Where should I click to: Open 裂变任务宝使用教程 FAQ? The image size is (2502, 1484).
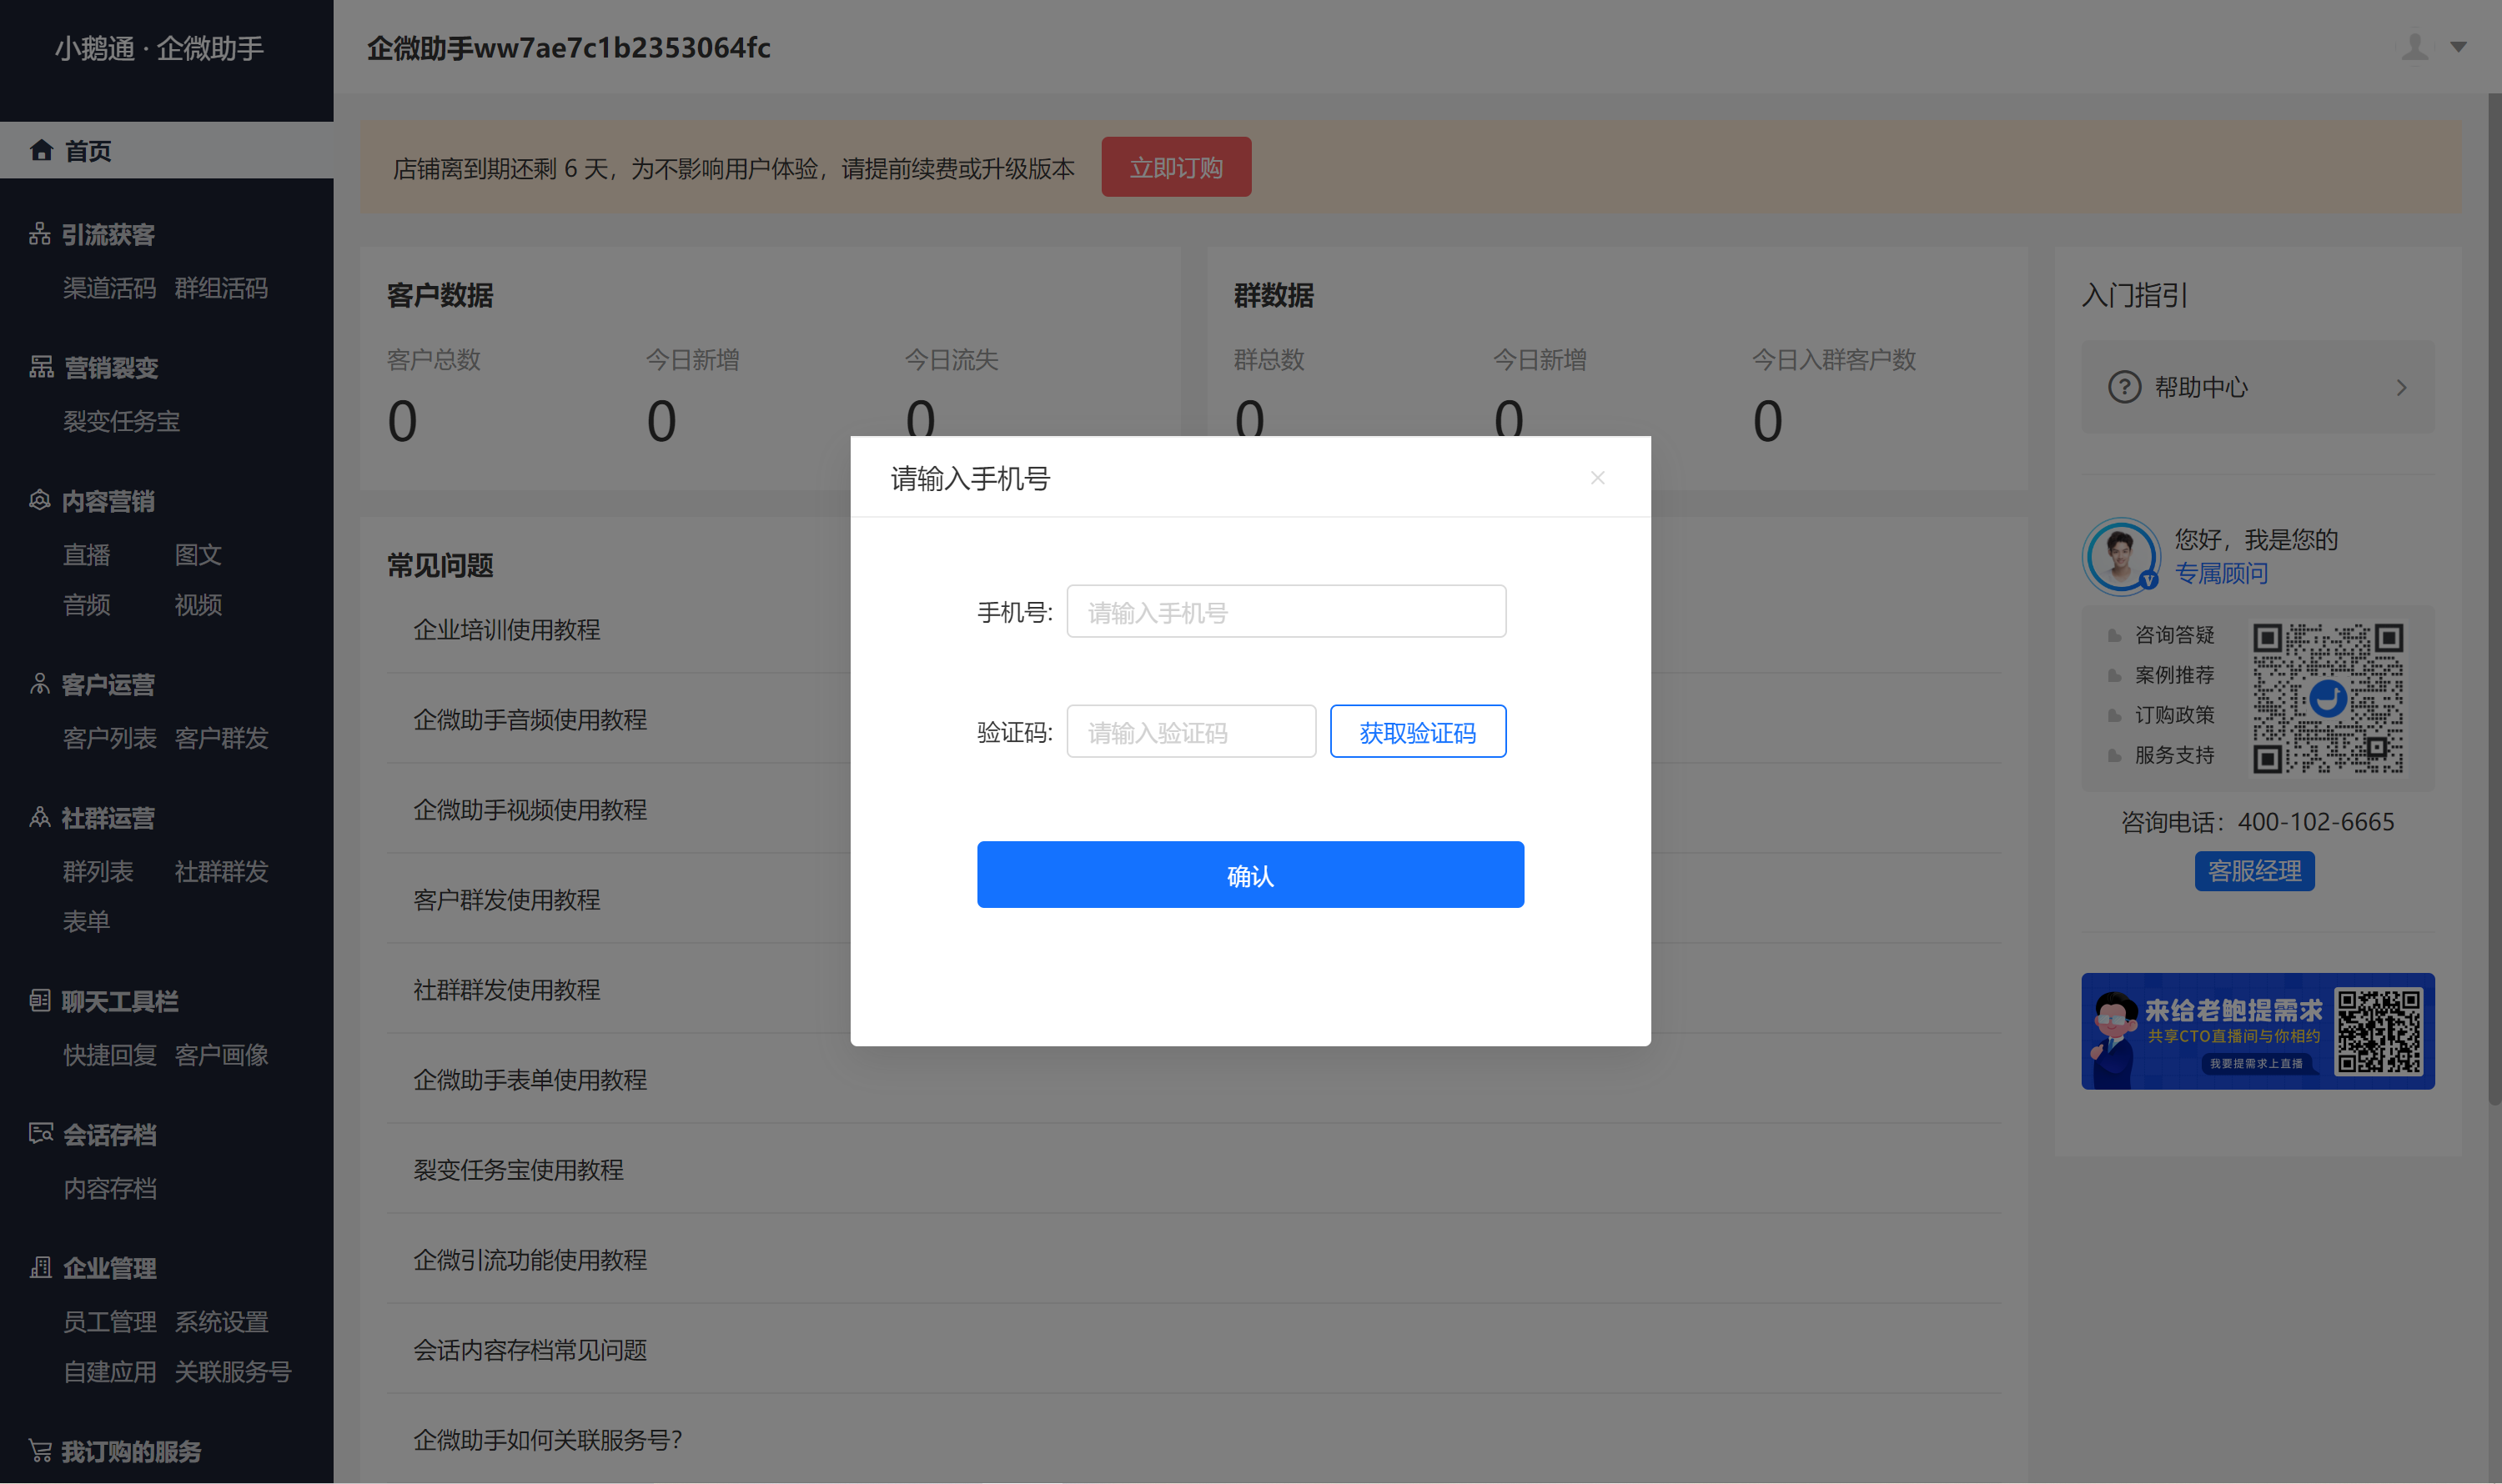click(x=518, y=1170)
